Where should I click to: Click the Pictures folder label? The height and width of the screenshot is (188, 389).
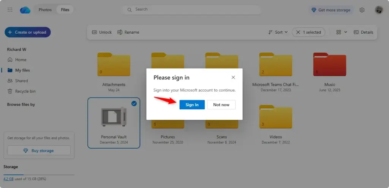click(x=168, y=137)
